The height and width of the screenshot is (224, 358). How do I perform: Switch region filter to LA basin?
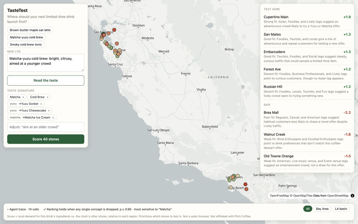point(341,209)
